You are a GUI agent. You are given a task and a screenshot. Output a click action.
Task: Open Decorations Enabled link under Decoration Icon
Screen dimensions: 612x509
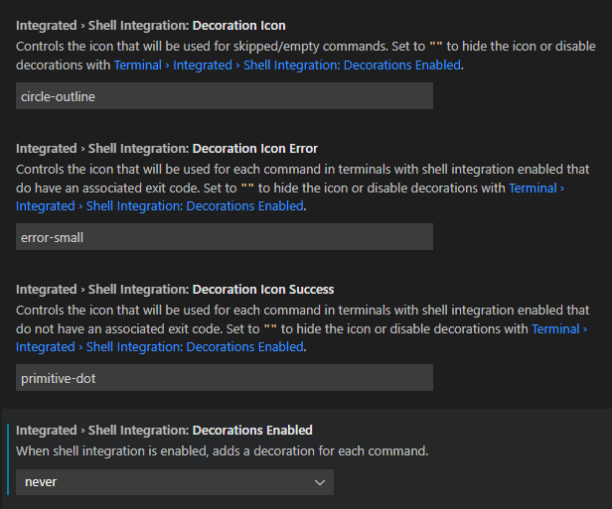[x=287, y=65]
